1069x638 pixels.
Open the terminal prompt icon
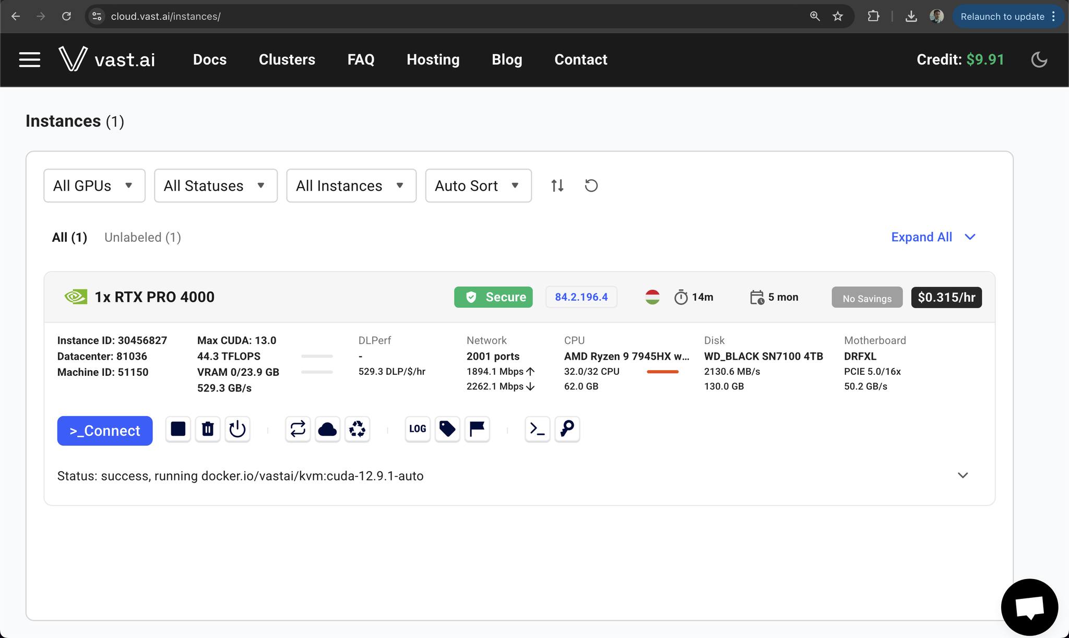[538, 429]
